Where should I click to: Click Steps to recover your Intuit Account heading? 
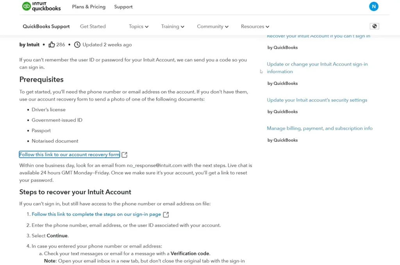point(75,192)
